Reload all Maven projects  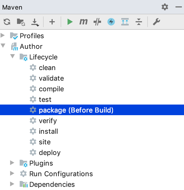(7, 22)
